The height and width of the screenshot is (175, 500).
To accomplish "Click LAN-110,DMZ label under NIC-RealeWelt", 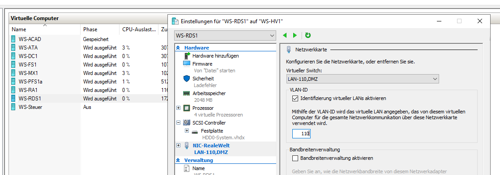I will [x=211, y=152].
